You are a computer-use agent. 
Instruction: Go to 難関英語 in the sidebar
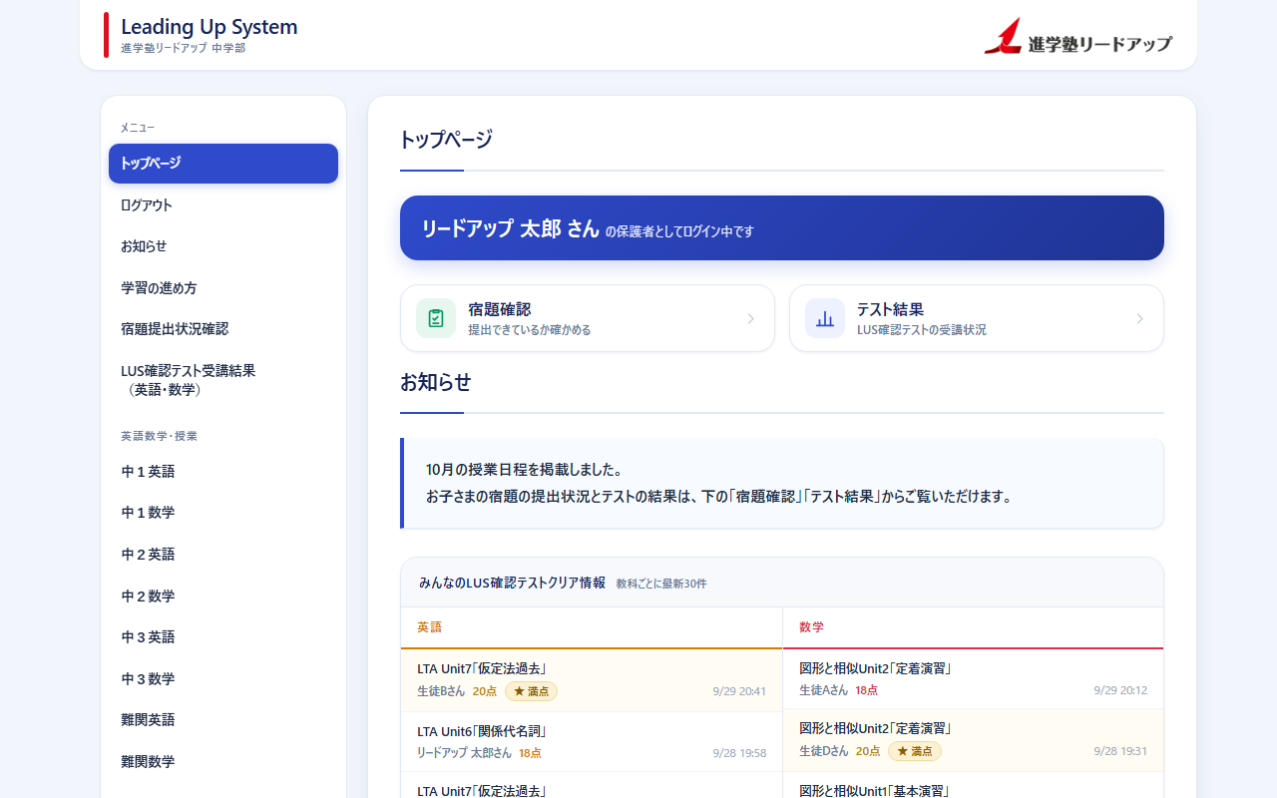pyautogui.click(x=223, y=720)
